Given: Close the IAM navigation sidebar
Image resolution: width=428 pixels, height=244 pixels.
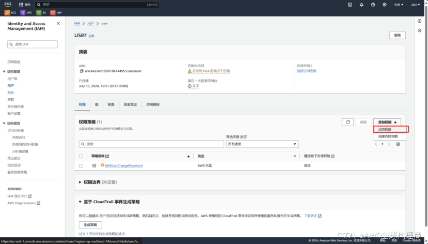Looking at the screenshot, I should (58, 23).
